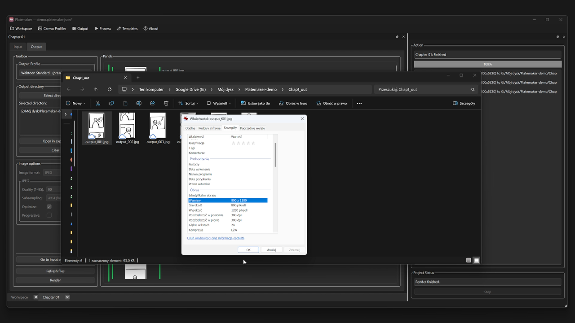This screenshot has width=575, height=323.
Task: Toggle the Szczegóły details pane button
Action: (464, 103)
